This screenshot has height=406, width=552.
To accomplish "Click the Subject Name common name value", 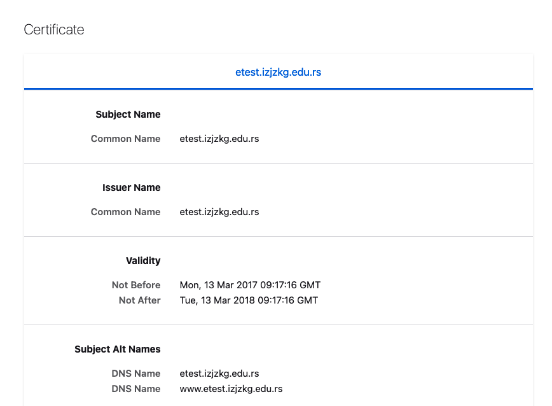I will (x=219, y=139).
